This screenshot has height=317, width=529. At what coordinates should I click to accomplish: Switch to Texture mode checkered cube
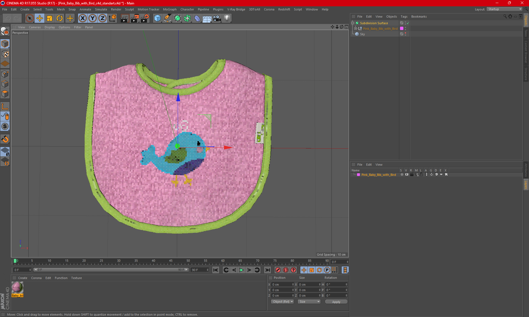click(x=5, y=54)
